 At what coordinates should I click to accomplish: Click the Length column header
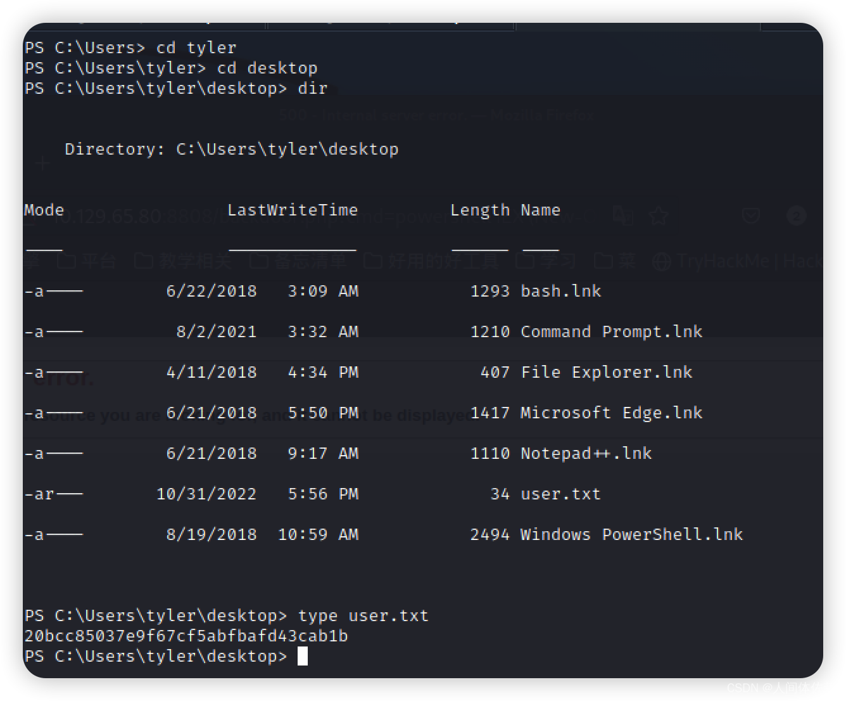tap(480, 210)
